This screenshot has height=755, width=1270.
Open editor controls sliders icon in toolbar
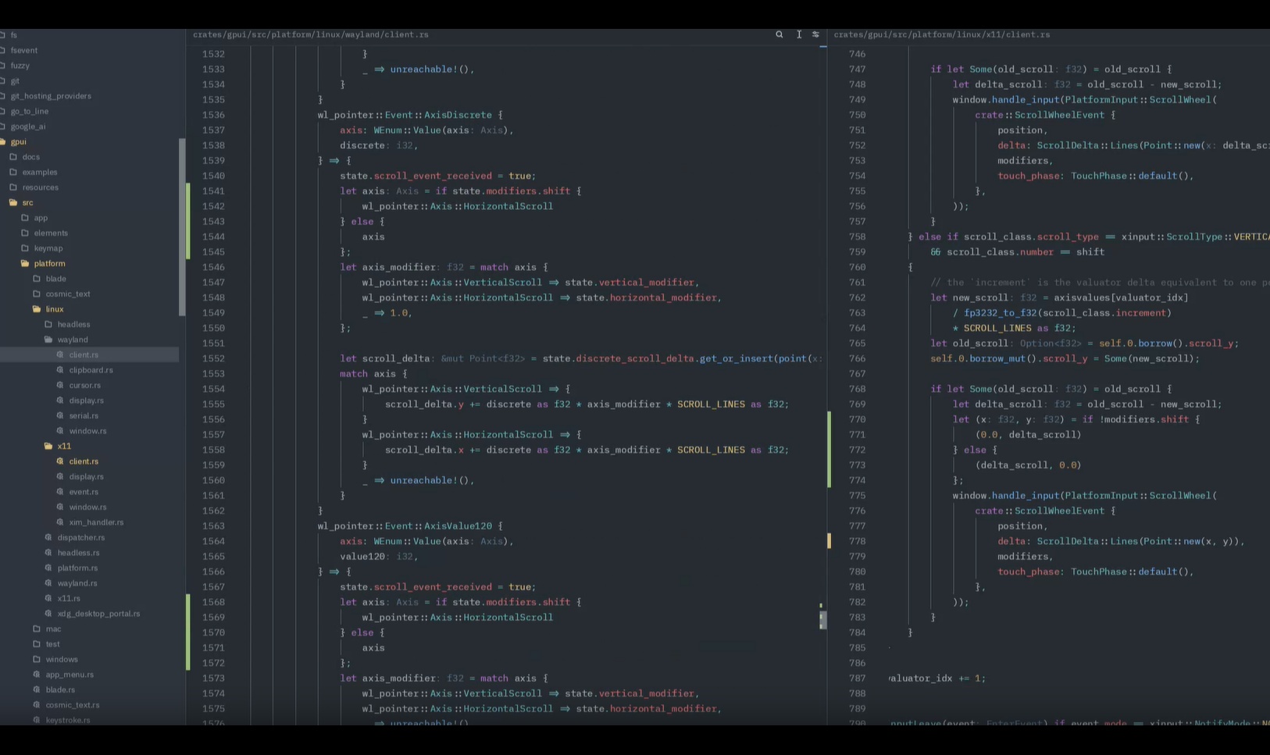815,34
